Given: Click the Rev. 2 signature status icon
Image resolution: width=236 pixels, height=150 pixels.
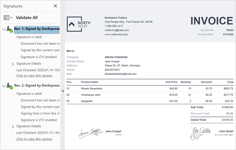Looking at the screenshot, I should click(9, 86).
